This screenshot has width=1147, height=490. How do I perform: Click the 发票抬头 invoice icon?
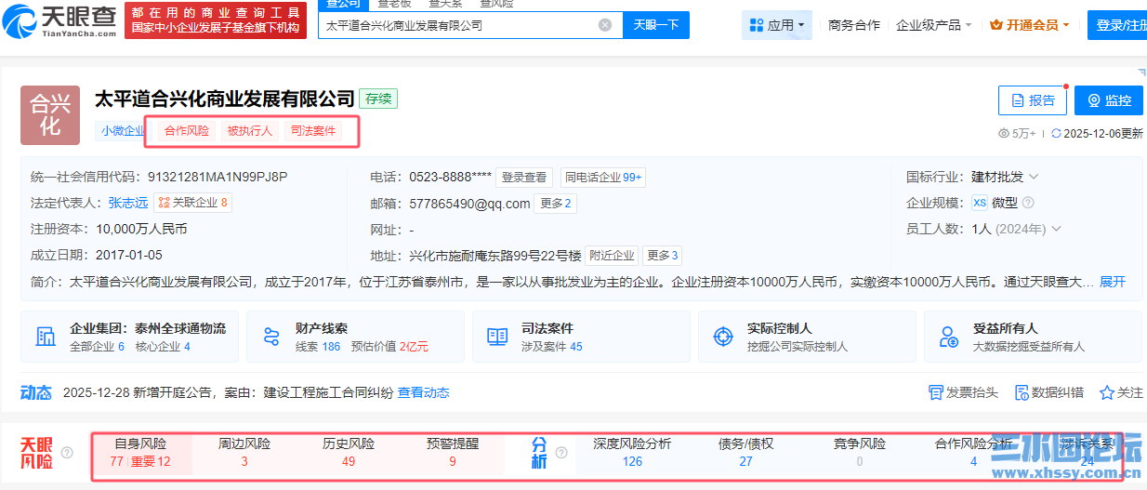tap(936, 393)
